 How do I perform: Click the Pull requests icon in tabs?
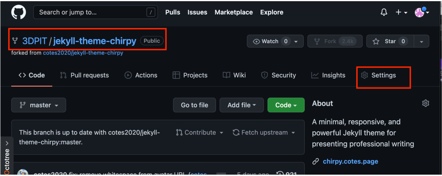coord(63,75)
